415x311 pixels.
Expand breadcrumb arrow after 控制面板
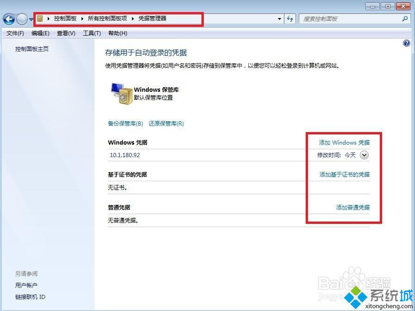82,19
